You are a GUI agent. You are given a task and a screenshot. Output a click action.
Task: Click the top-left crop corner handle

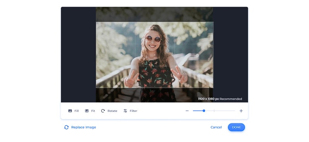(96, 22)
